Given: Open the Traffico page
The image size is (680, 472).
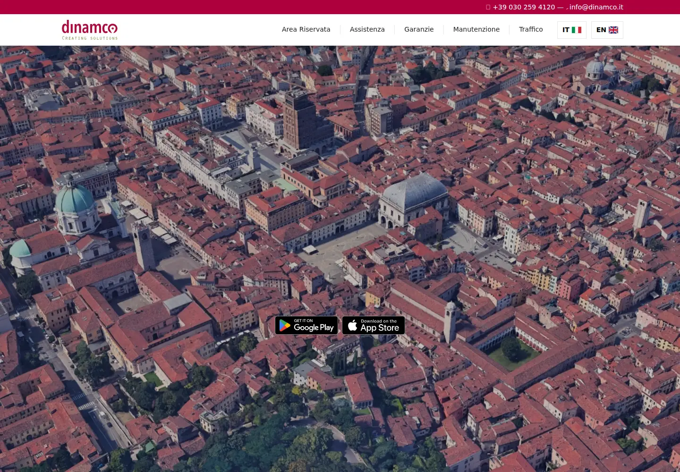Looking at the screenshot, I should pyautogui.click(x=531, y=29).
